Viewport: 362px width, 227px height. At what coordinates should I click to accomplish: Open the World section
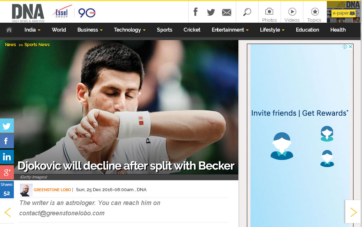59,30
